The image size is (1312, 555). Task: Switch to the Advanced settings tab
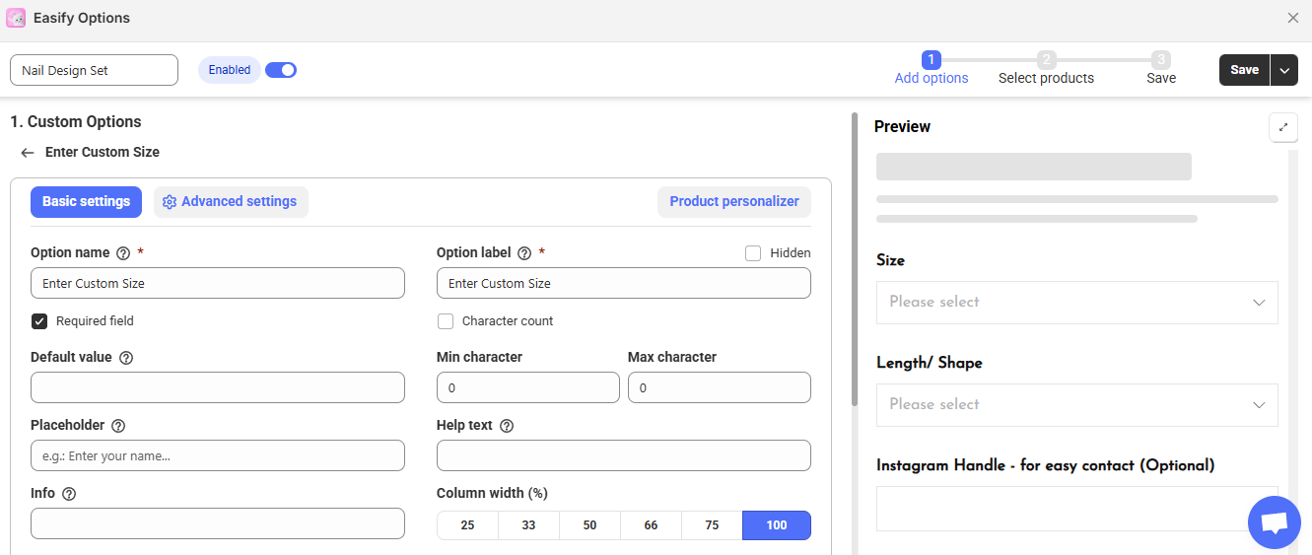(x=231, y=202)
